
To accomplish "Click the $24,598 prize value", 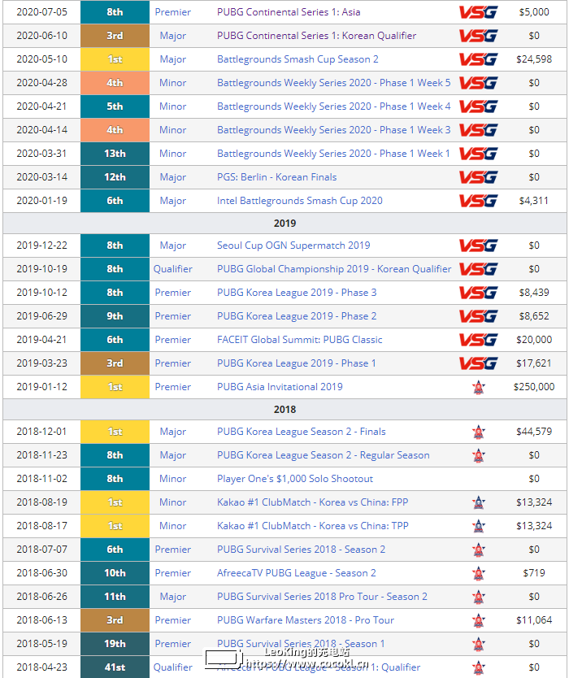I will coord(534,59).
